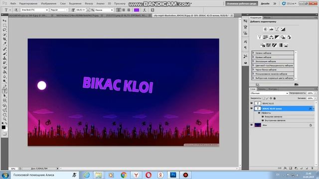The image size is (319, 179).
Task: Add a Curves adjustment
Action: tap(277, 29)
